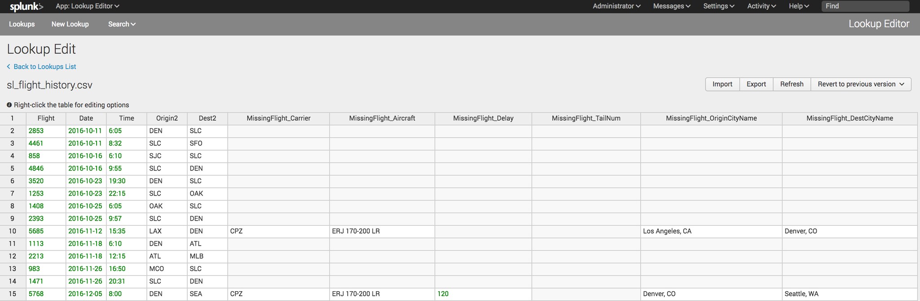Select flight cell 2853

(x=46, y=131)
